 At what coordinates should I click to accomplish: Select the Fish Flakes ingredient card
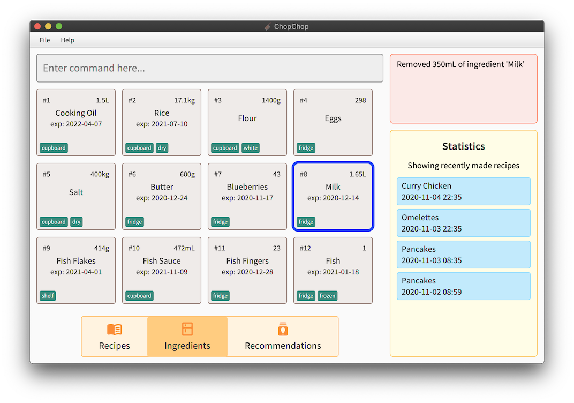76,271
